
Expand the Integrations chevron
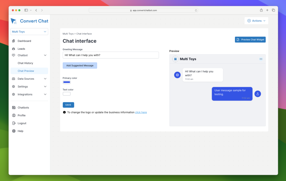pos(45,95)
